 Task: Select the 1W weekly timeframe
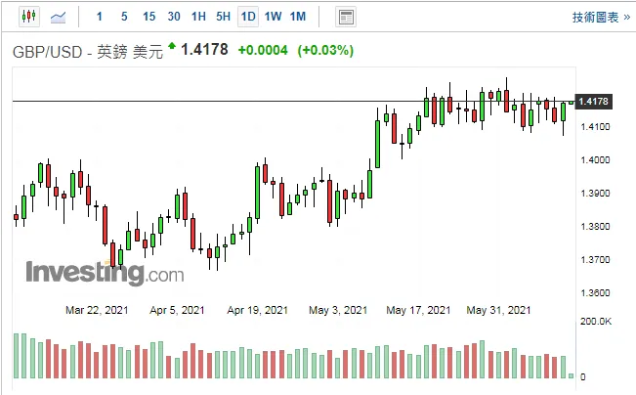273,17
